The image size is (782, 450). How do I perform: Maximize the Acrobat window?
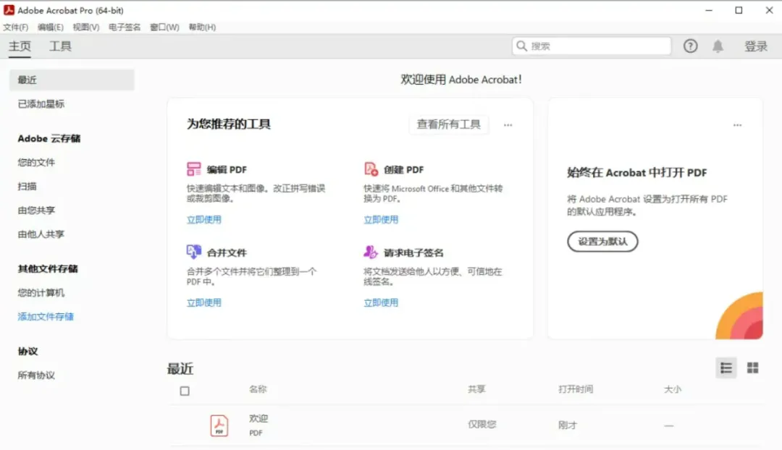(x=739, y=10)
